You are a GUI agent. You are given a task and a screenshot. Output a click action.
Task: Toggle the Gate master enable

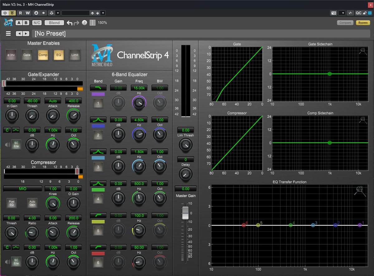point(27,55)
